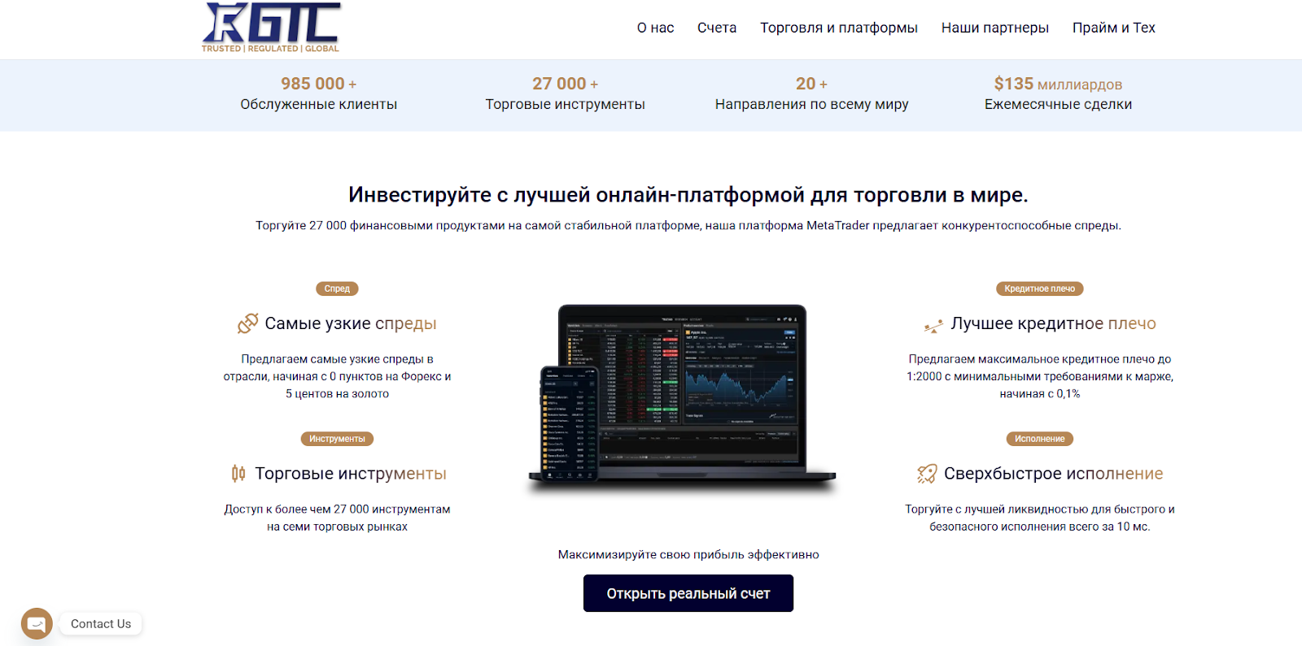Open Наши партнеры menu

pos(995,28)
